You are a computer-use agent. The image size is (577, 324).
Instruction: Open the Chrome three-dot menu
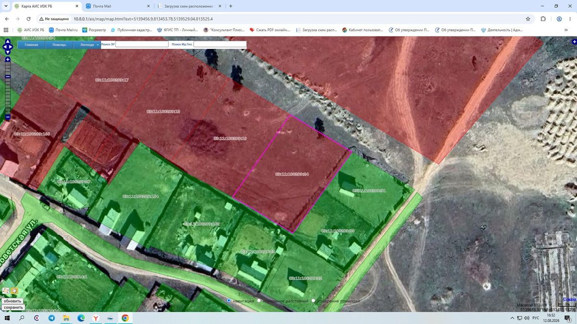tap(571, 19)
